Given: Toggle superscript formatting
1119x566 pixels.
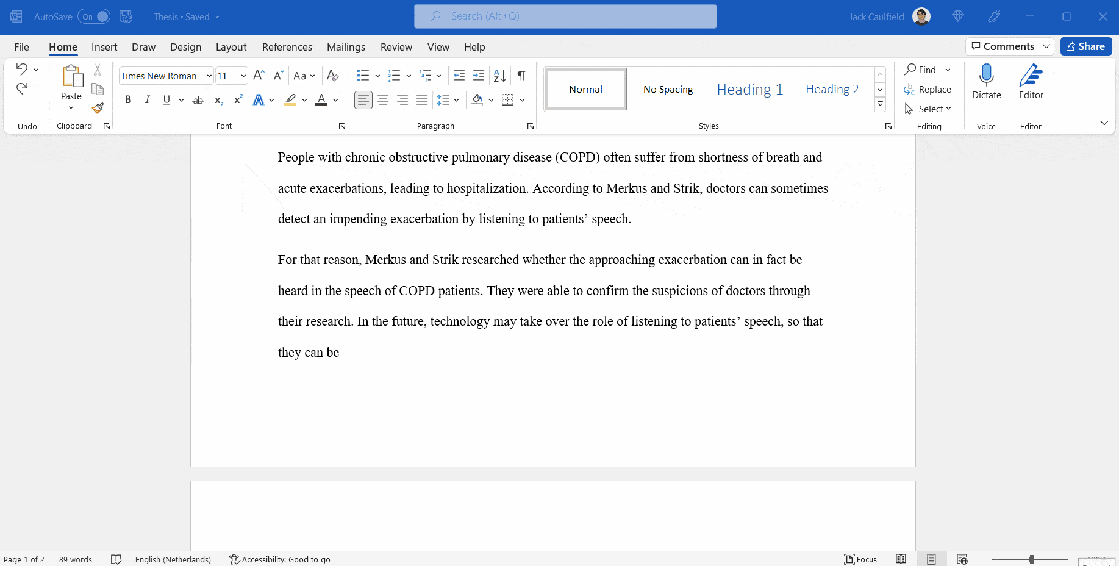Looking at the screenshot, I should (237, 99).
